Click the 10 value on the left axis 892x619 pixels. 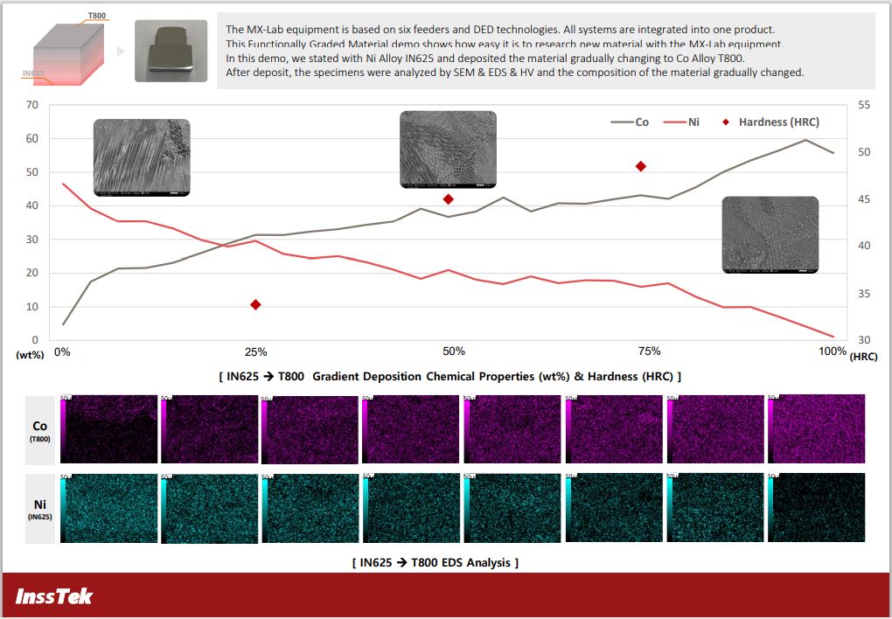coord(32,307)
